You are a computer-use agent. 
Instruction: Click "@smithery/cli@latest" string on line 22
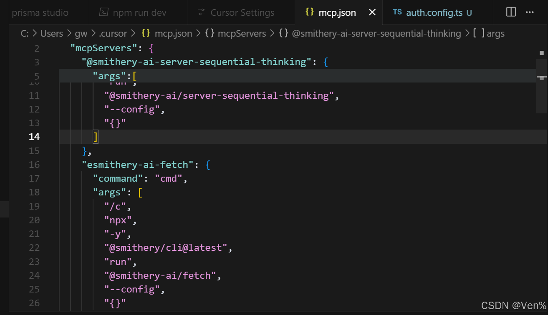click(x=166, y=247)
